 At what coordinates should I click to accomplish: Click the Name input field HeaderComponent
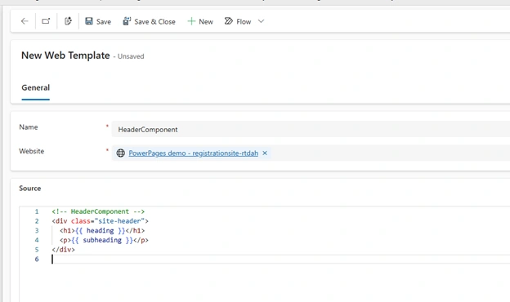click(x=311, y=129)
